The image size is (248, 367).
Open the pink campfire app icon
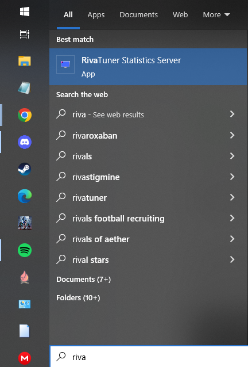coord(25,277)
